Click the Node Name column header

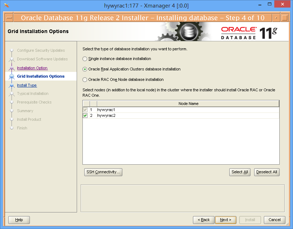point(188,104)
